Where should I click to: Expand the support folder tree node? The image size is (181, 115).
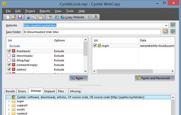[x=9, y=105]
